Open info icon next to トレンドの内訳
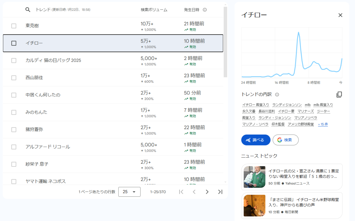This screenshot has height=221, width=355. pyautogui.click(x=277, y=94)
